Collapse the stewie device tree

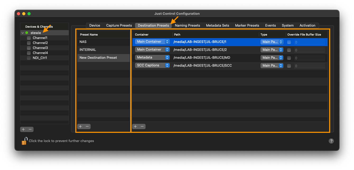click(x=23, y=33)
